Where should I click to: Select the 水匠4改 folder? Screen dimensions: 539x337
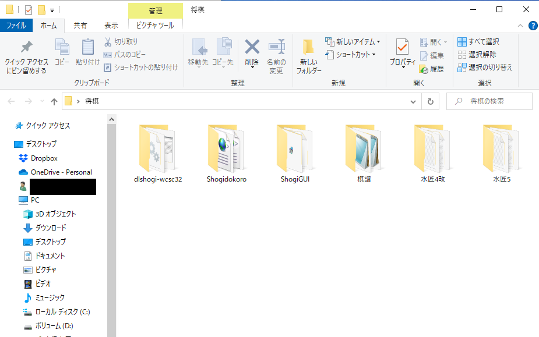[x=433, y=154]
